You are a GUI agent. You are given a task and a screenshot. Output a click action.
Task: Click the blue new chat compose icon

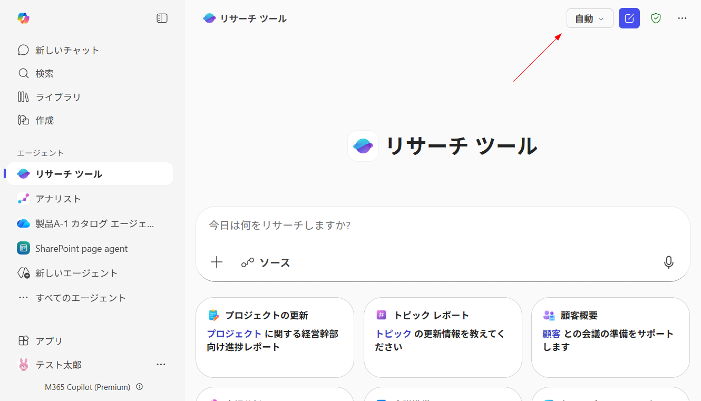[629, 18]
